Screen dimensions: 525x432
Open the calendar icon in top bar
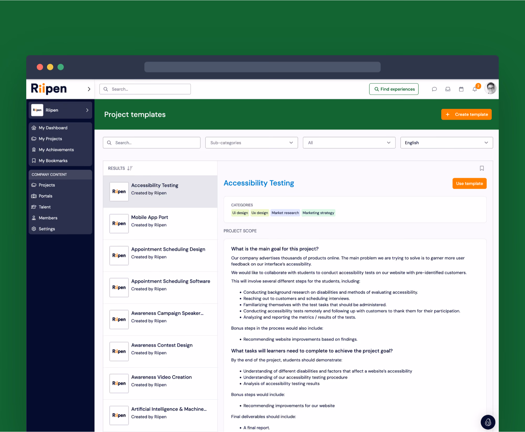pos(461,89)
